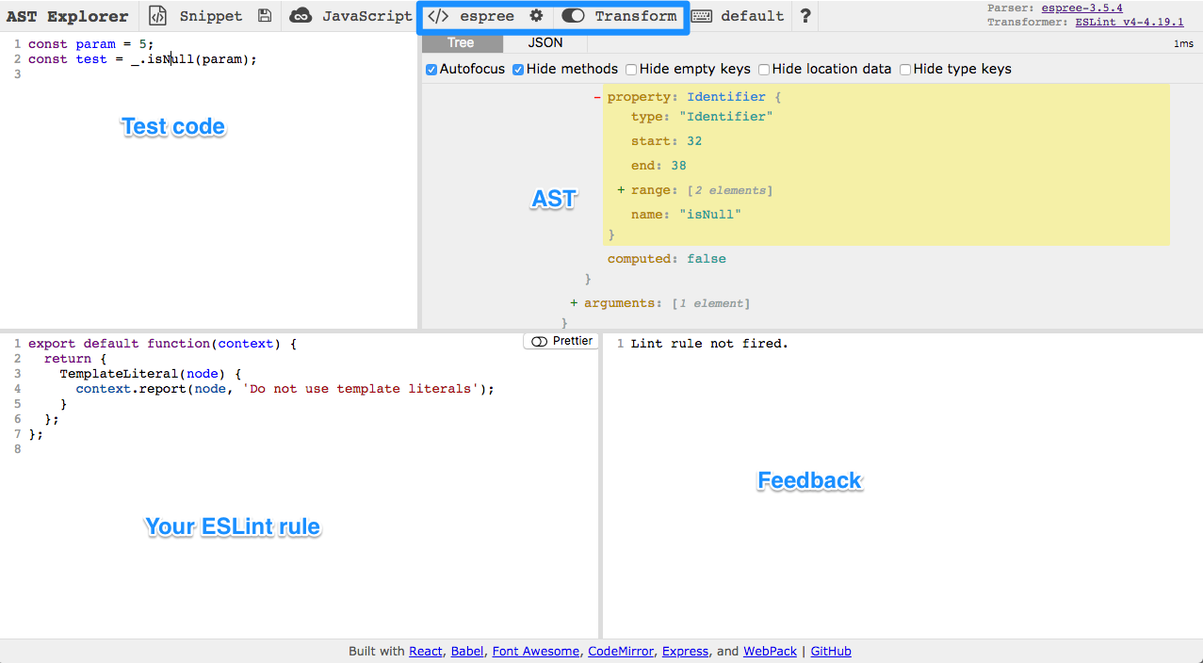Open the GitHub link in footer

click(830, 651)
